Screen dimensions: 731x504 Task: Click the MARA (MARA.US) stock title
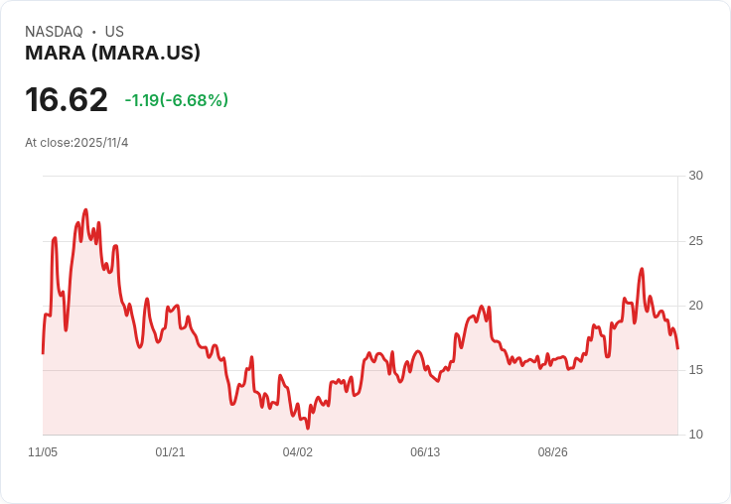112,53
